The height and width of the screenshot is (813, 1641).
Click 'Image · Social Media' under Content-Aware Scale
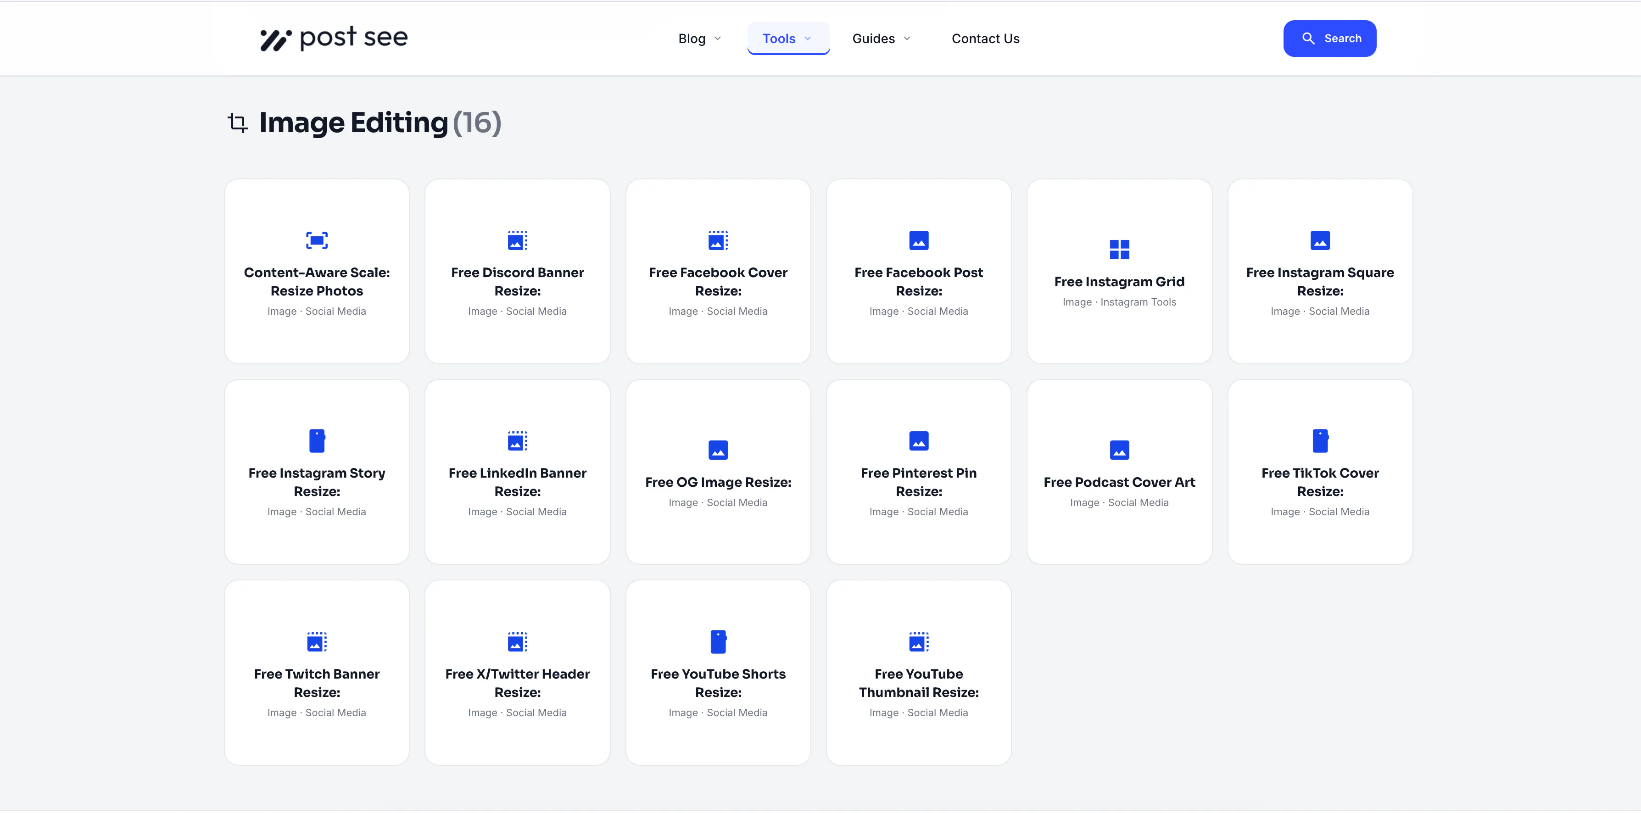tap(317, 311)
